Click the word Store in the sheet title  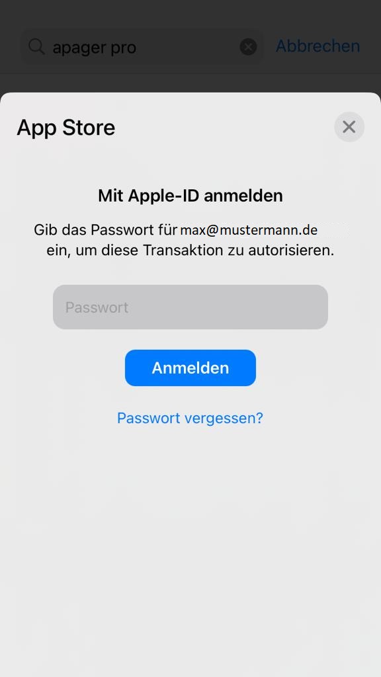(x=89, y=128)
